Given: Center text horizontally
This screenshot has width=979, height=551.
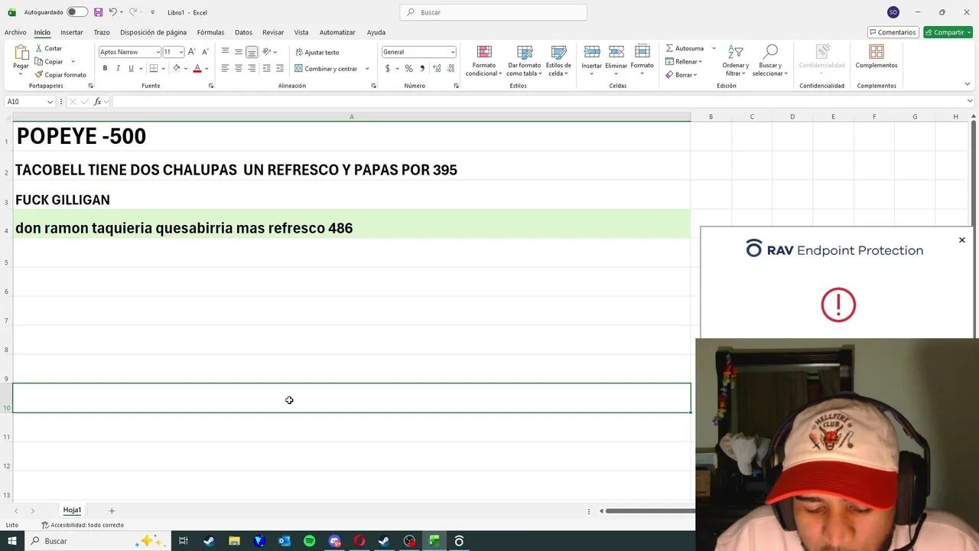Looking at the screenshot, I should coord(239,68).
